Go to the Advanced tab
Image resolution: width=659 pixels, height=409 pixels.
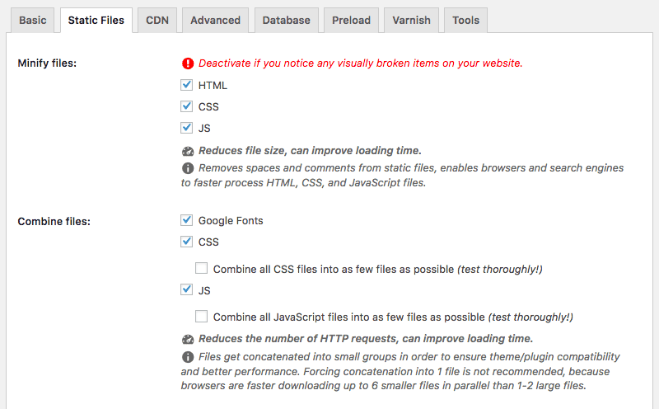click(x=215, y=20)
